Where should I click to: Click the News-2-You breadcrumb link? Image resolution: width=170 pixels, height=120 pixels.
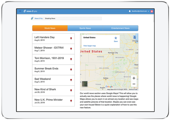39,18
